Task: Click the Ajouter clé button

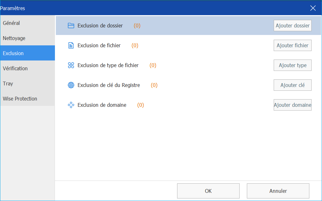Action: point(292,85)
